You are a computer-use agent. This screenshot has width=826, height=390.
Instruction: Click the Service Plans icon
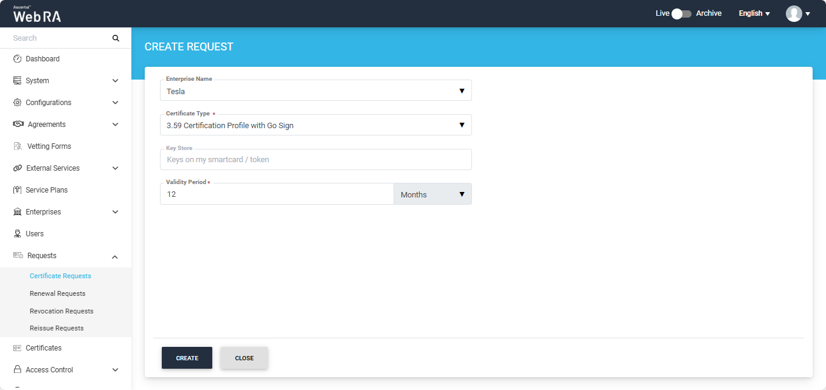(x=17, y=190)
